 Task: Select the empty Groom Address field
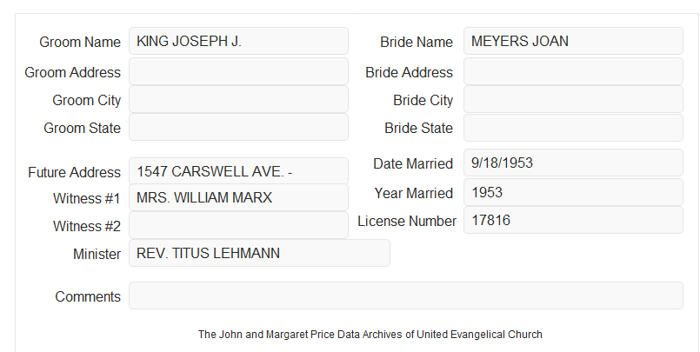(238, 71)
